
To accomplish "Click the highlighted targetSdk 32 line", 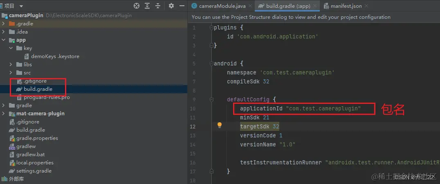I will [x=260, y=126].
